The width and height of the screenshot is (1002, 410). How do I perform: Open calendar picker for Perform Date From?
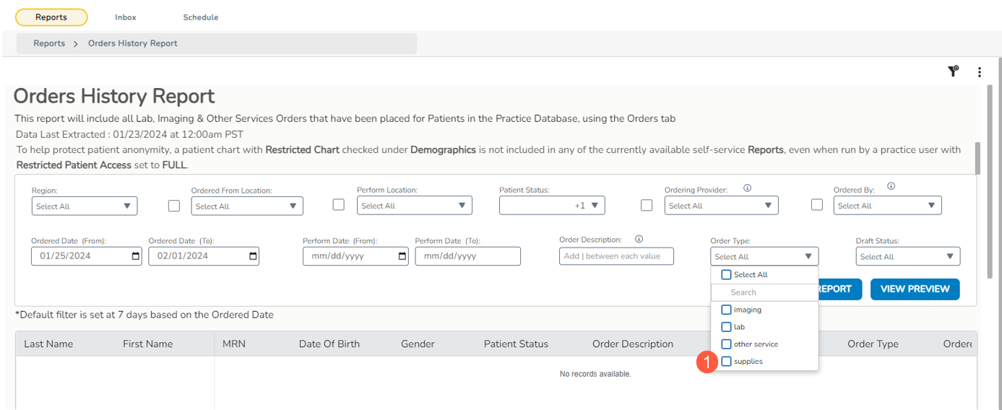click(402, 256)
